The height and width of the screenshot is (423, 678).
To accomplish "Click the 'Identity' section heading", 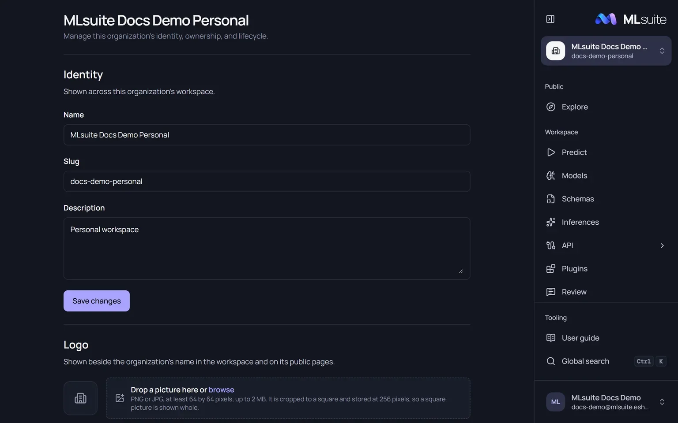I will pos(83,74).
